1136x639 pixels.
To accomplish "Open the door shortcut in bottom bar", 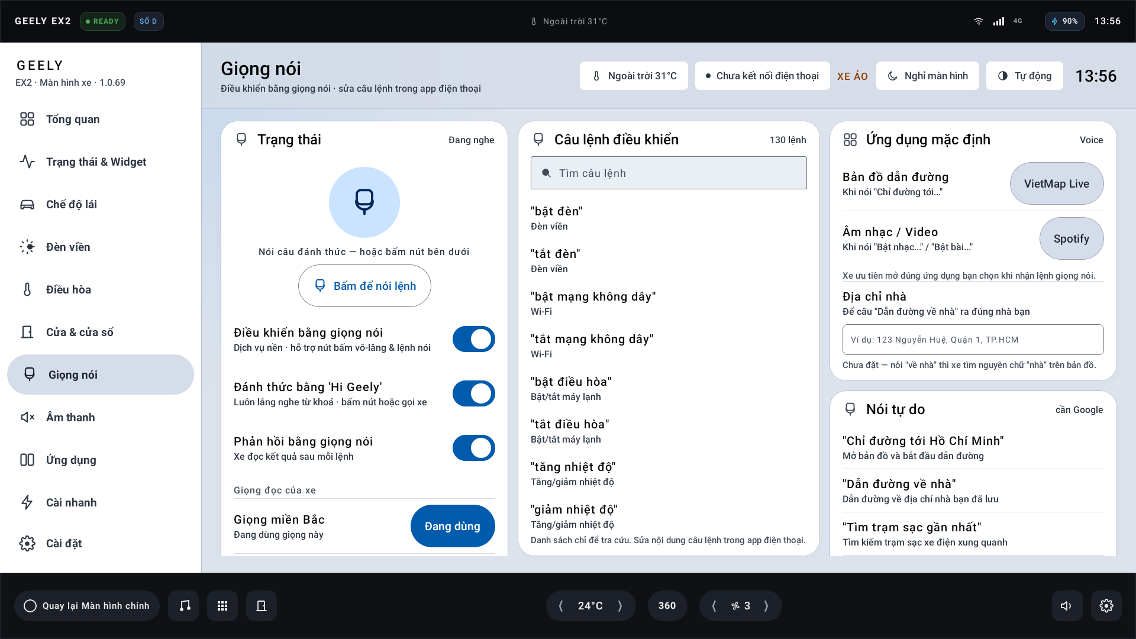I will (262, 605).
